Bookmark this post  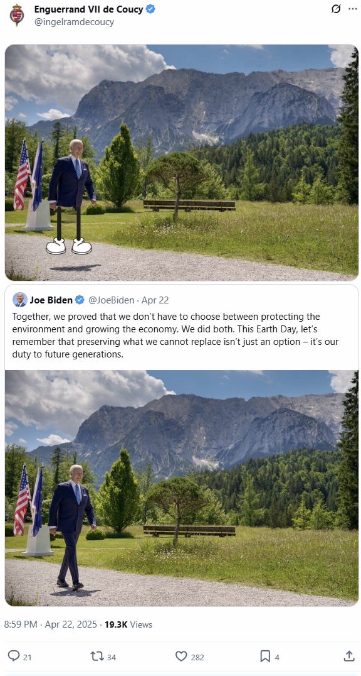pos(265,656)
